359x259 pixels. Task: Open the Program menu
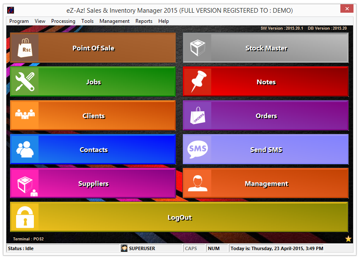19,21
